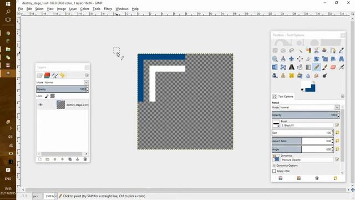Select the Alignment tool
Image resolution: width=355 pixels, height=200 pixels.
tap(300, 59)
